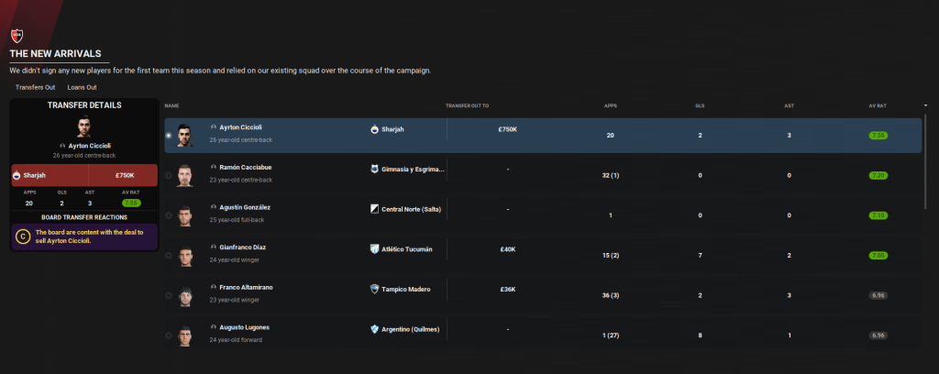Click Atlético Tucumán club badge
Screen dimensions: 939x374
[x=374, y=248]
